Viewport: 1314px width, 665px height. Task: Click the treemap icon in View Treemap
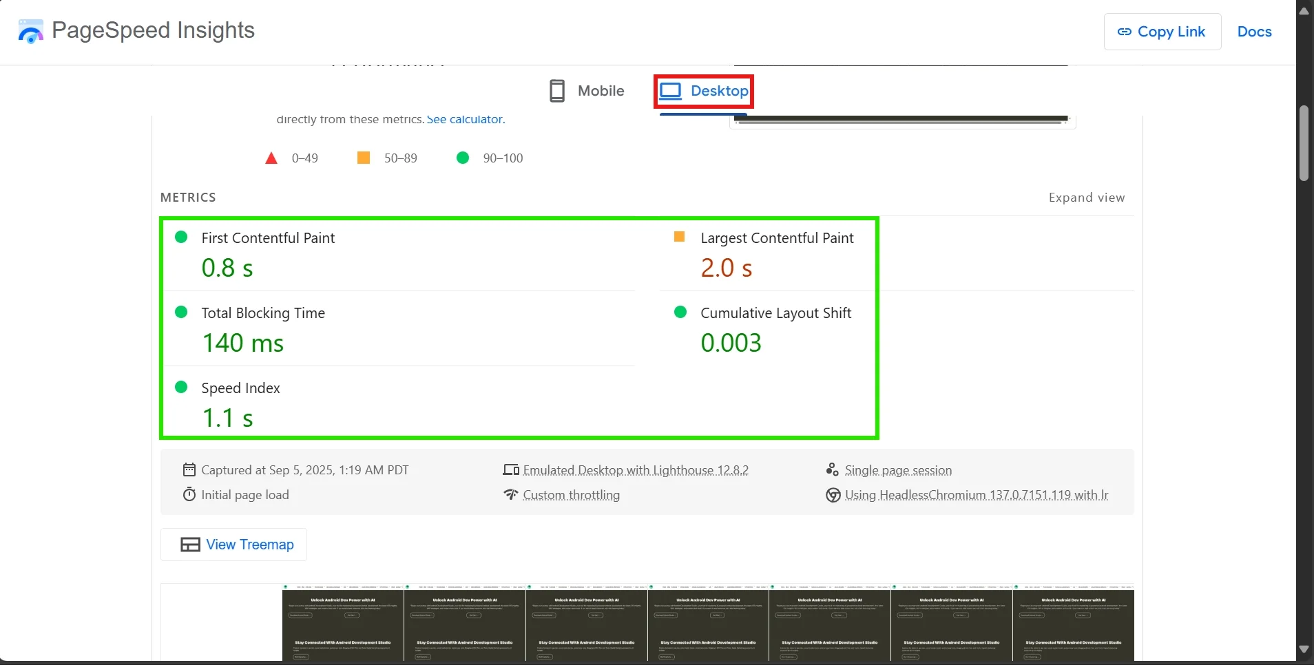[190, 545]
